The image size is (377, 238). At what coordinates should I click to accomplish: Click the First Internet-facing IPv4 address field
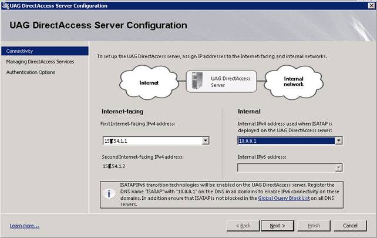151,140
